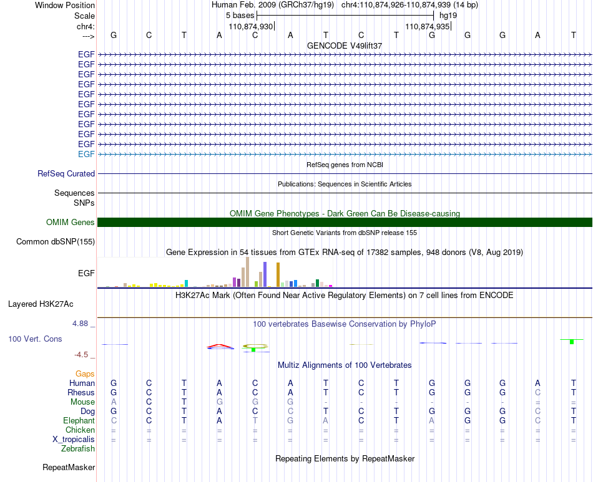The height and width of the screenshot is (482, 593).
Task: Click the Layered H3K27Ac track label
Action: (41, 304)
